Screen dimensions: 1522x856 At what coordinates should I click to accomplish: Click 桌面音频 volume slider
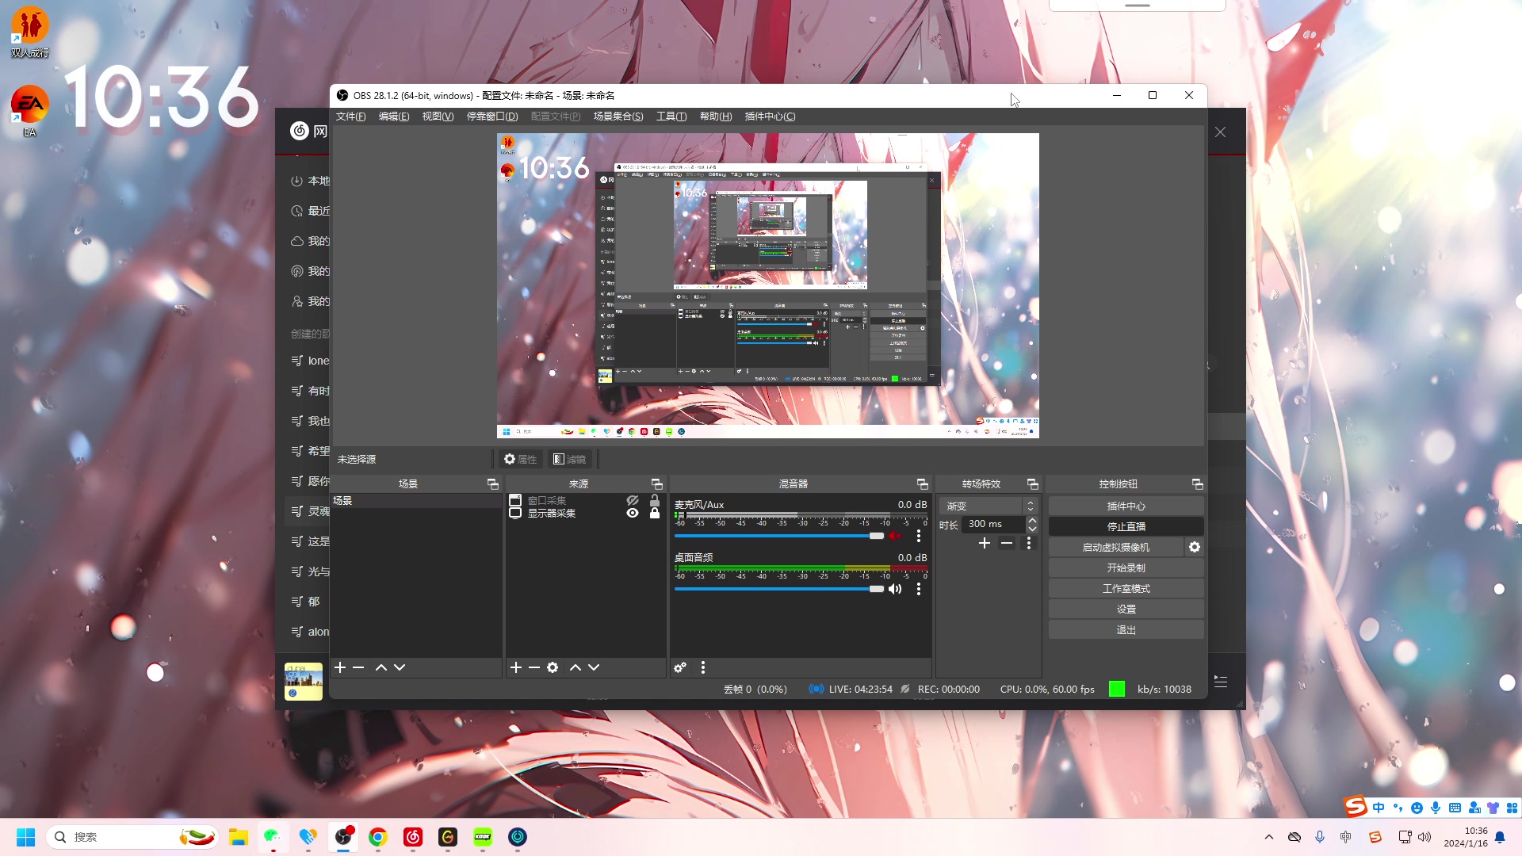point(779,589)
